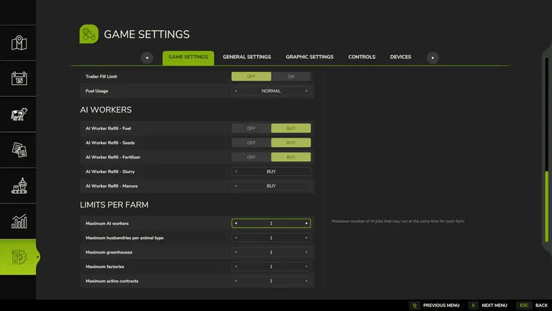Image resolution: width=552 pixels, height=311 pixels.
Task: Turn Trailer Fill Limit ON
Action: click(290, 77)
